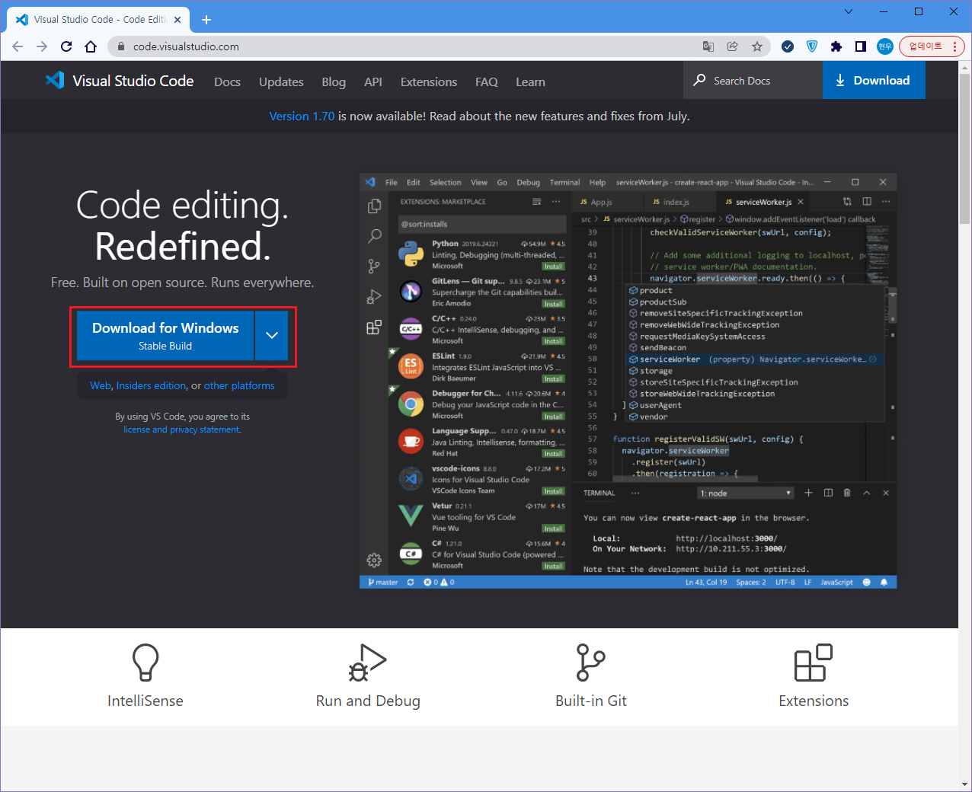Screen dimensions: 972x792
Task: Click the Extensions blocks icon
Action: [x=814, y=663]
